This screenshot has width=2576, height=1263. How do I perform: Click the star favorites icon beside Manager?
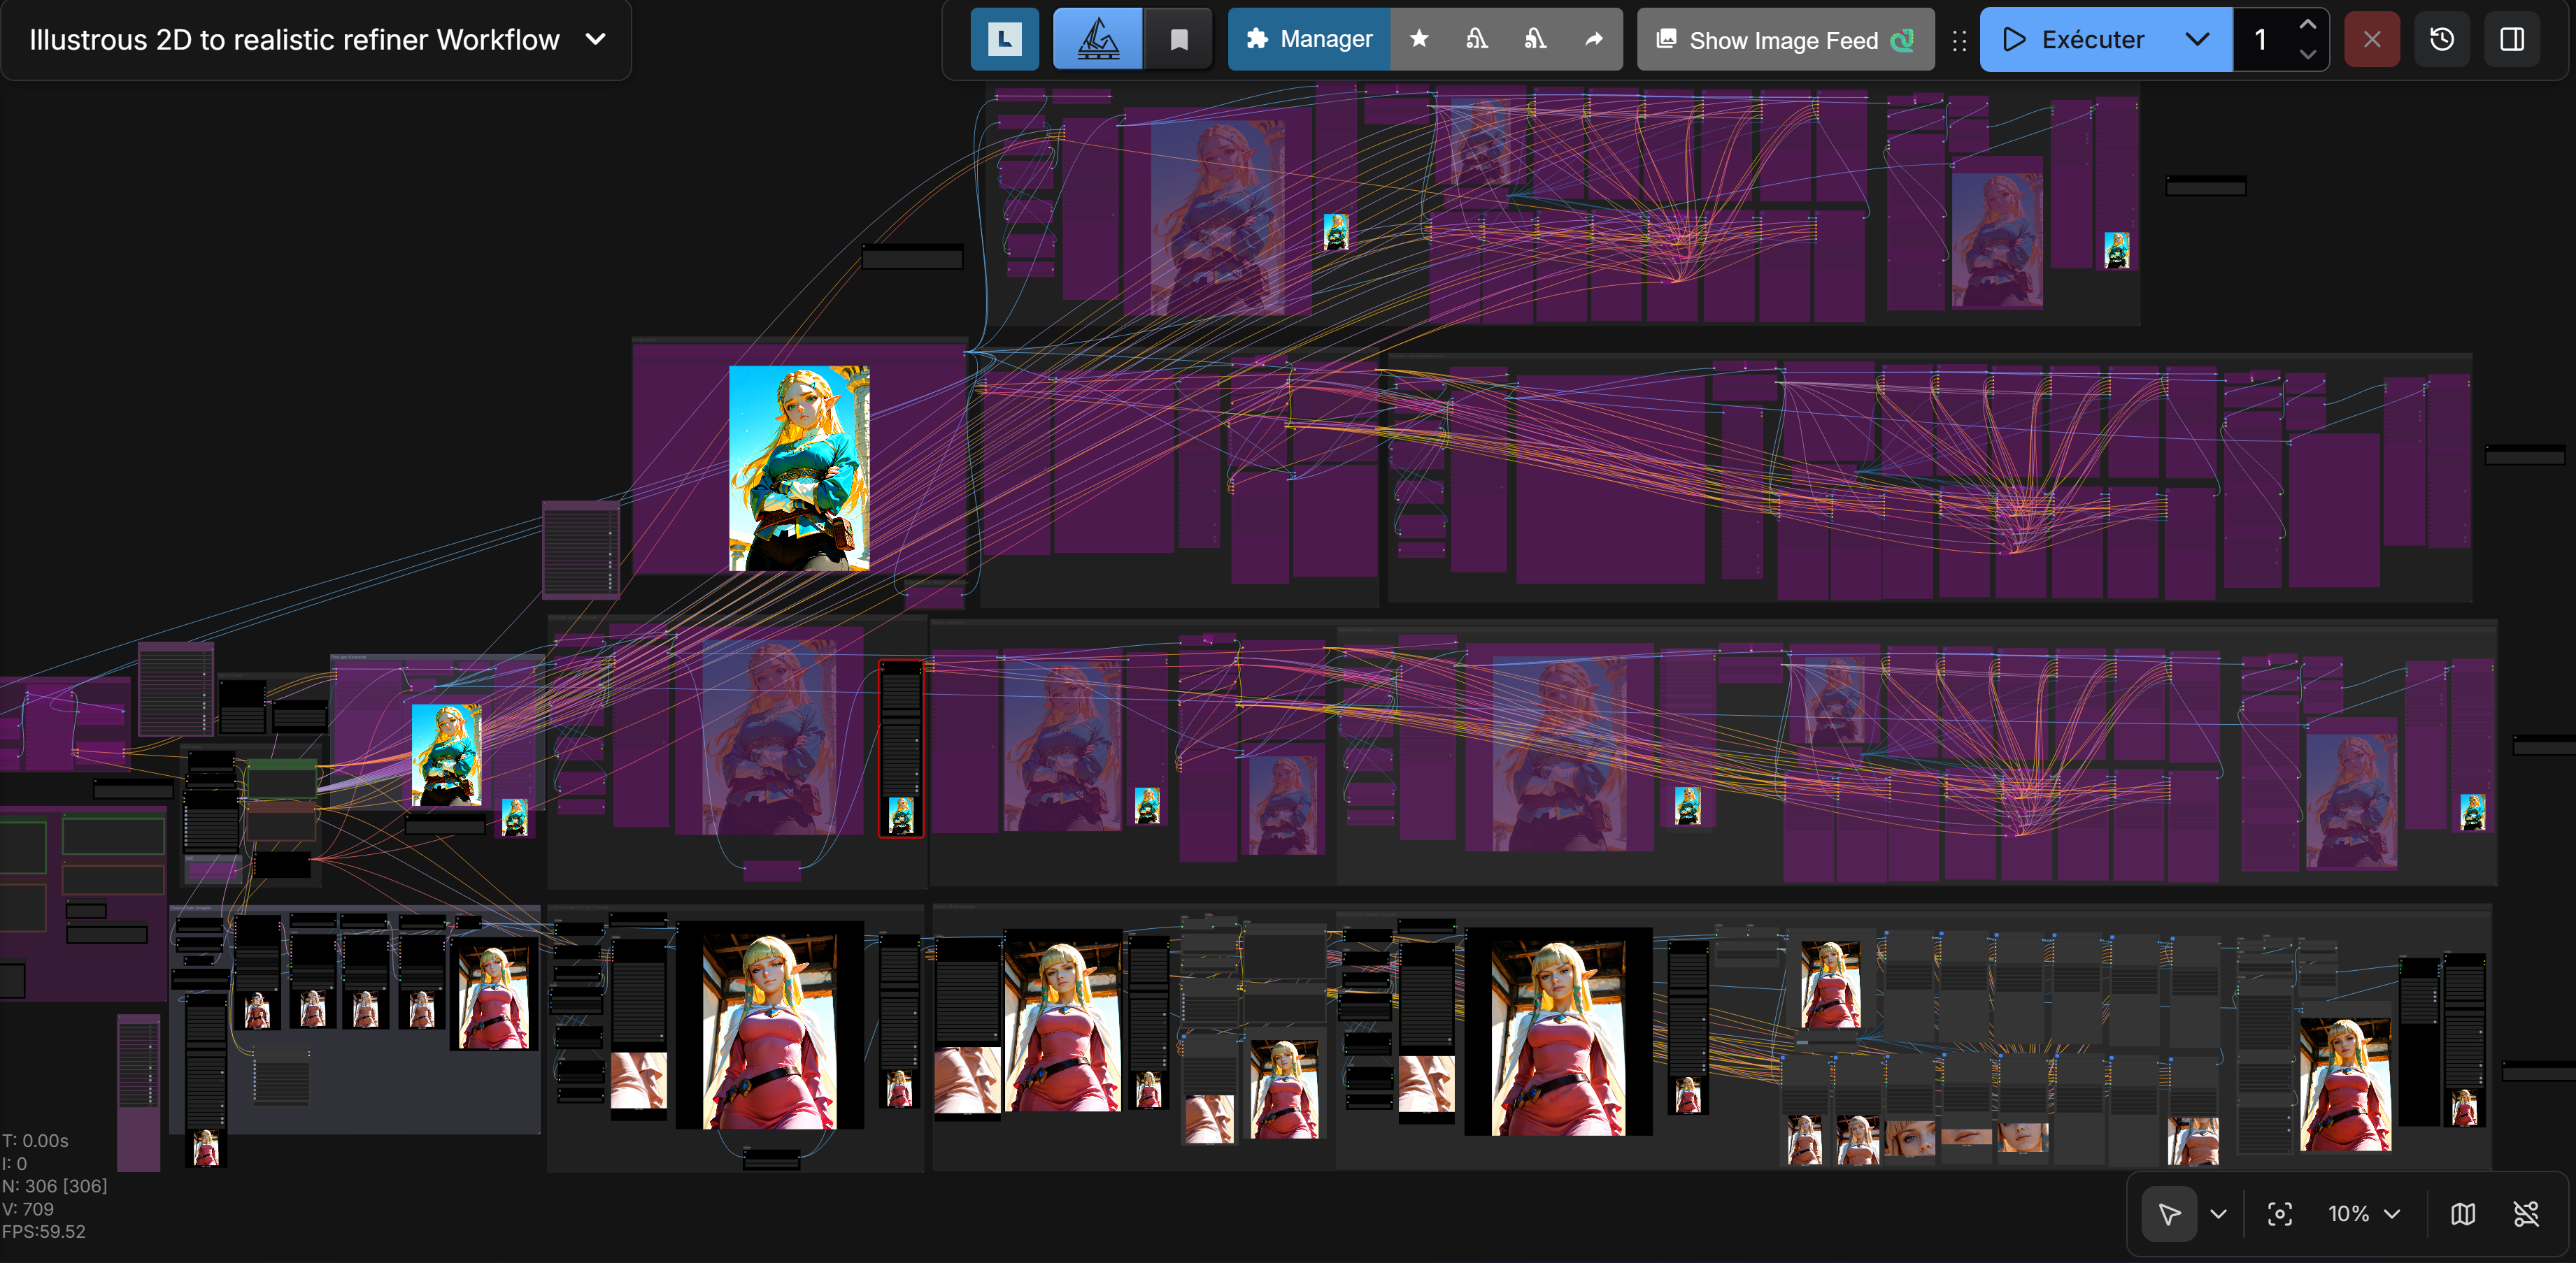coord(1418,39)
